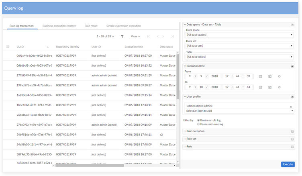Collapse Data space - Data set - Table section
Screen dimensions: 302x176
tap(185, 25)
